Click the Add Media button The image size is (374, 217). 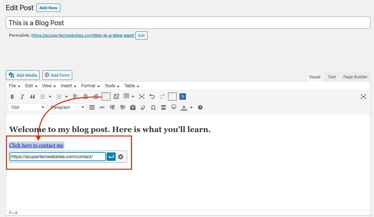click(x=22, y=75)
